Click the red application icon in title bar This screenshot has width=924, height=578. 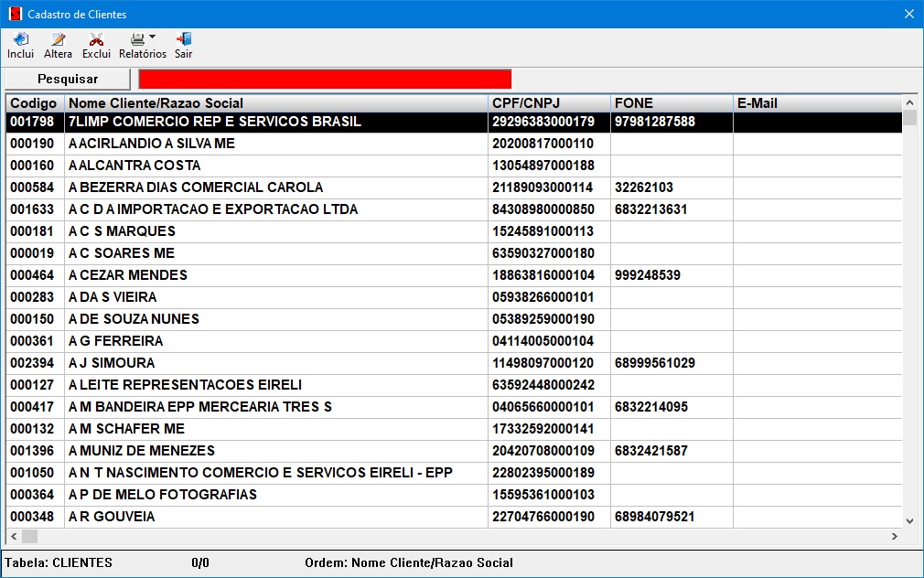point(16,14)
